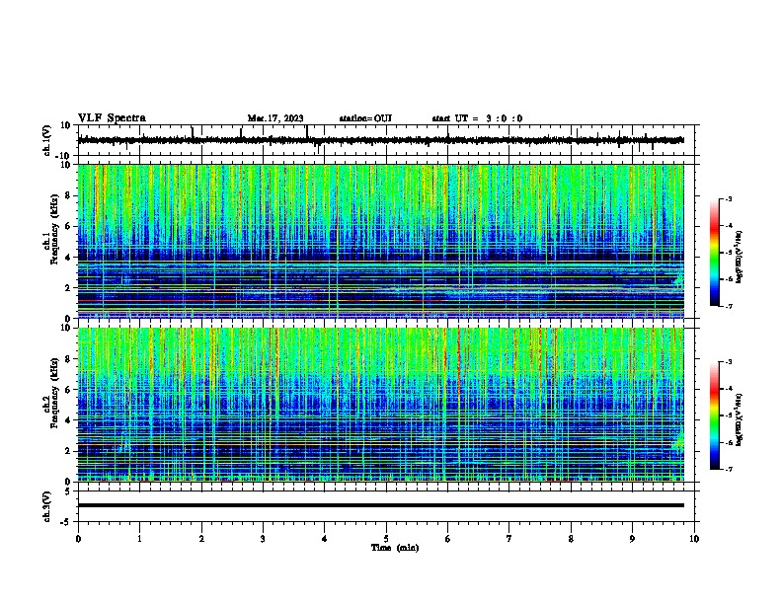Click the "6" kHz tick of ch.2
782x604 pixels.
(69, 389)
